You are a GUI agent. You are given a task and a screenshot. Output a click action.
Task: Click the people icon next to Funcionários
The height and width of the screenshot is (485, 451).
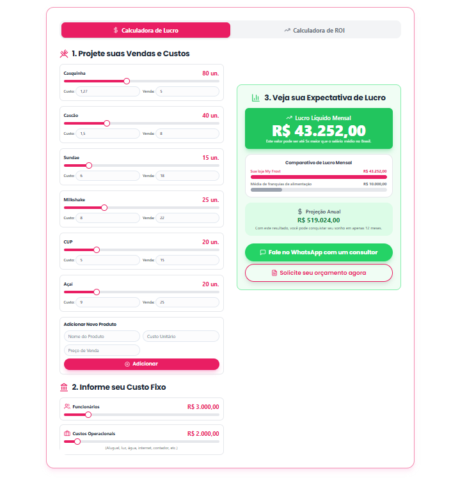pyautogui.click(x=67, y=406)
